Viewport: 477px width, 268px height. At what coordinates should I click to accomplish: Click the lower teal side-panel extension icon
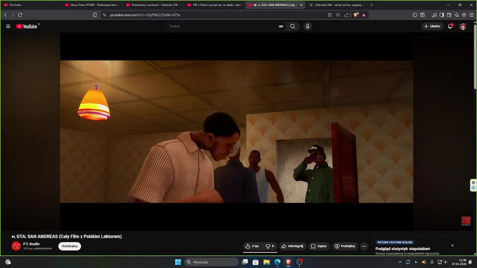[x=473, y=188]
